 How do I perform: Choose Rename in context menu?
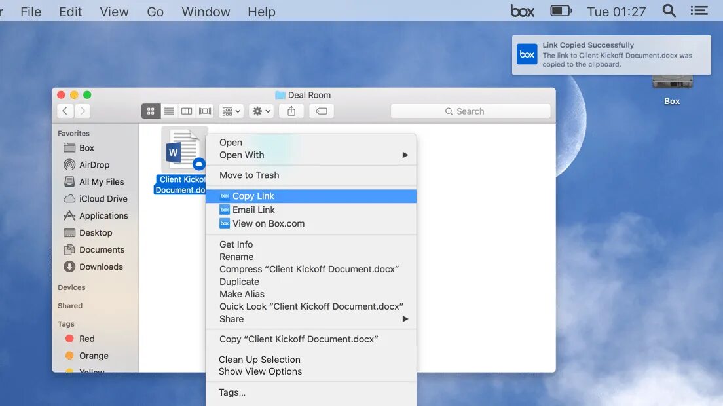(x=311, y=257)
